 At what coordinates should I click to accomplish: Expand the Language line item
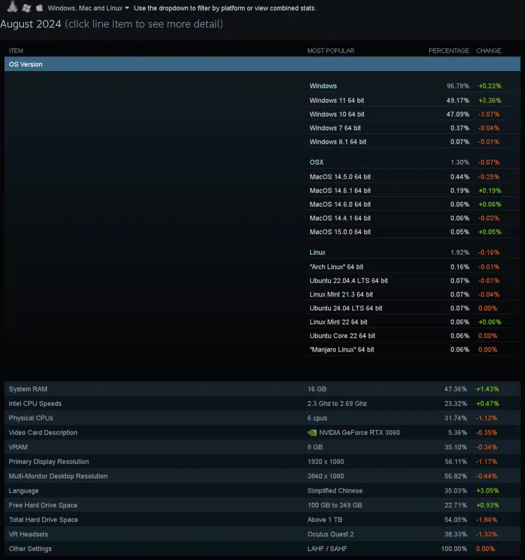tap(262, 491)
